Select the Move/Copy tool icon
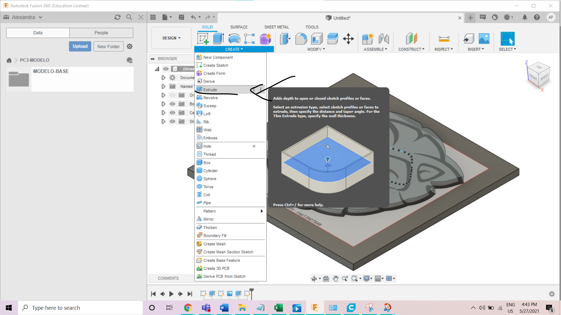561x315 pixels. pos(348,39)
